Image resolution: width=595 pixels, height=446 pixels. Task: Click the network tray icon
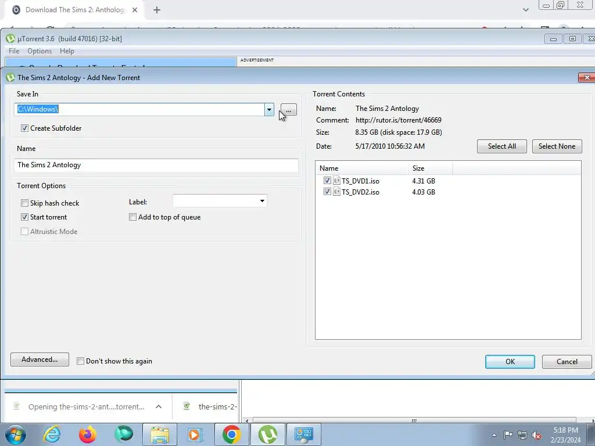coord(522,435)
